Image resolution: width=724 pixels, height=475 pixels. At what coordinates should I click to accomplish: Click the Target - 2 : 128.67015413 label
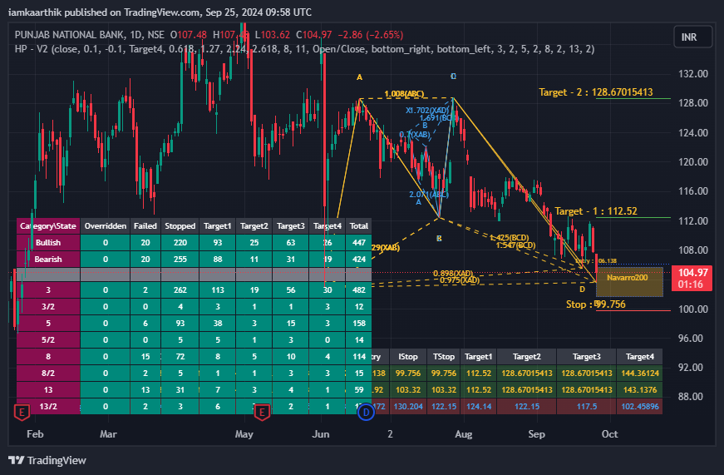(x=596, y=92)
